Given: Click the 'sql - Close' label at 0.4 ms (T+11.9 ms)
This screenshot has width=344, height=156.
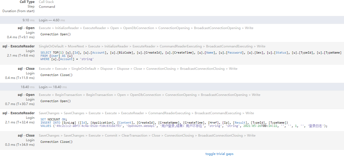Looking at the screenshot, I should click(x=26, y=69).
